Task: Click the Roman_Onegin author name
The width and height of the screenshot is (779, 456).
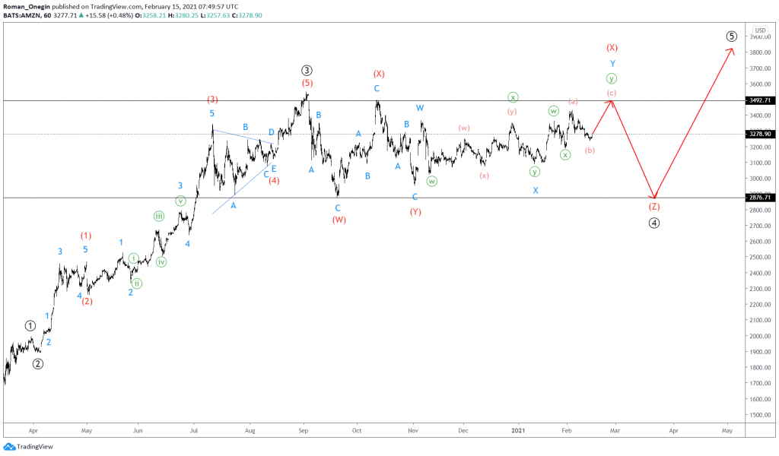Action: point(27,6)
